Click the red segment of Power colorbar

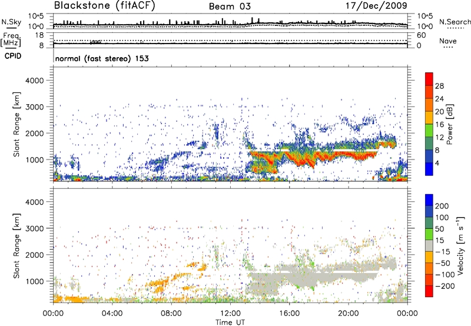[429, 79]
